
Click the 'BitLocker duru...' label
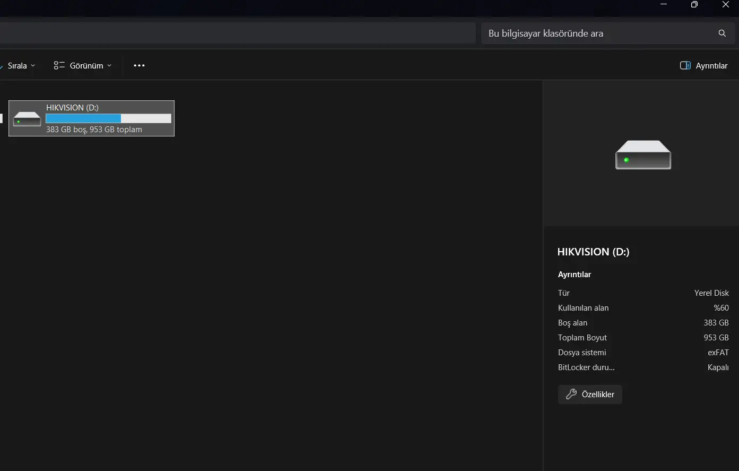[x=586, y=367]
